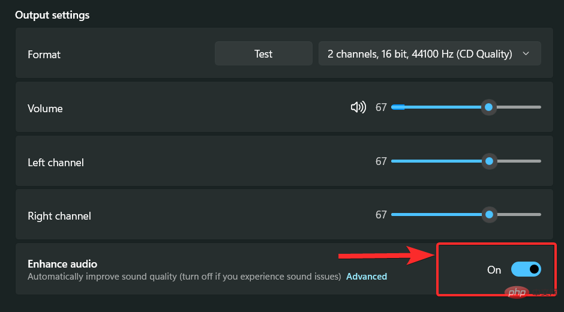Click the Left channel slider handle
The height and width of the screenshot is (312, 564).
[489, 161]
